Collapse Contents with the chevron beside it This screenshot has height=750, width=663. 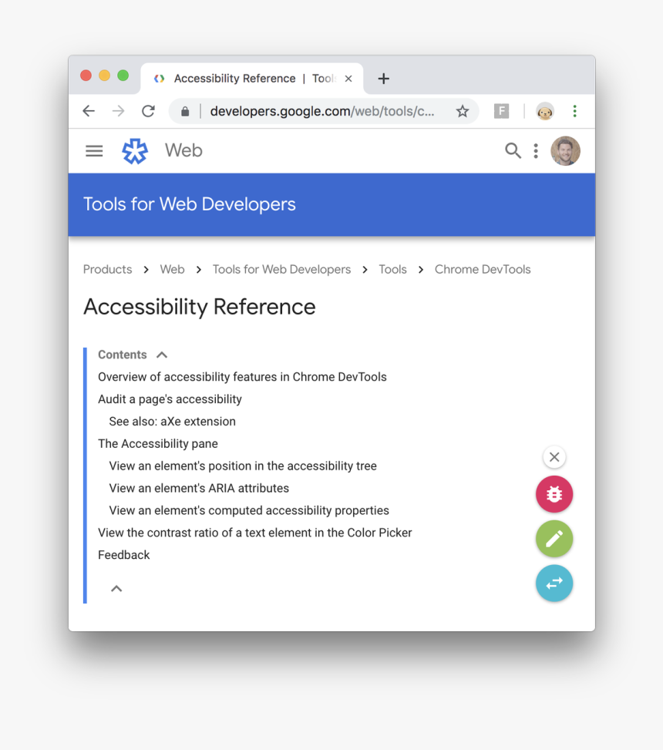[x=162, y=355]
